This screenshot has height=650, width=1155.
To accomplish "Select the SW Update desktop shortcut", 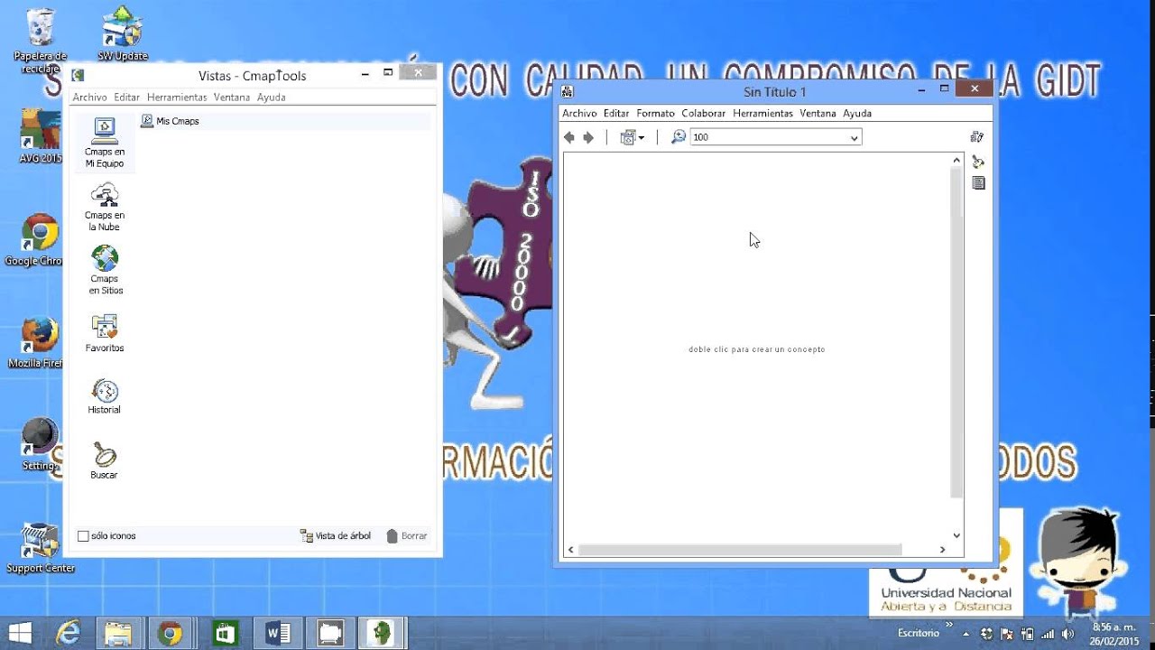I will click(x=123, y=34).
